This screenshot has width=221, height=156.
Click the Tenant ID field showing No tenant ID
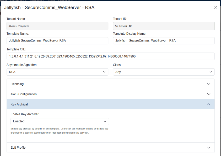(x=164, y=26)
